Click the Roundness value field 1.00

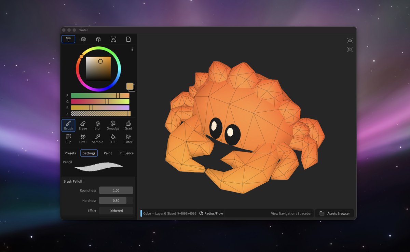point(116,190)
